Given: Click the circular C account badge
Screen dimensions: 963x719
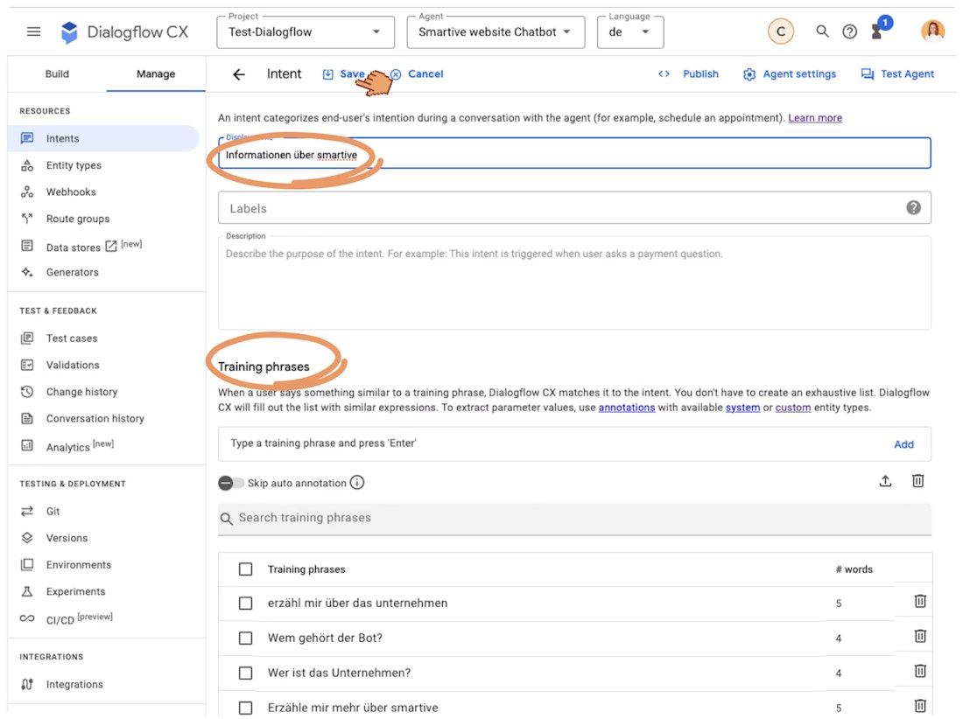Looking at the screenshot, I should tap(781, 31).
